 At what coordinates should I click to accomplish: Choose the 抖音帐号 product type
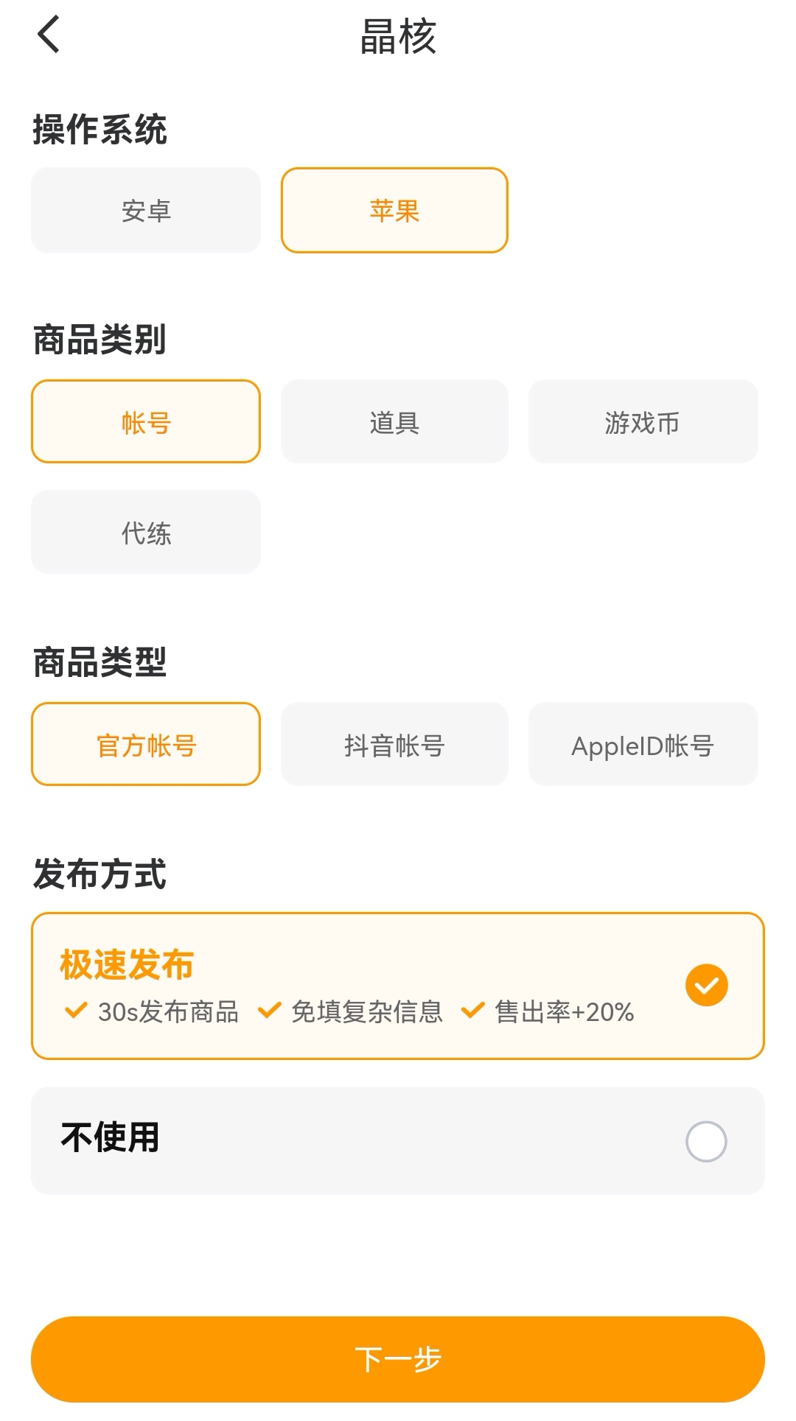(394, 745)
